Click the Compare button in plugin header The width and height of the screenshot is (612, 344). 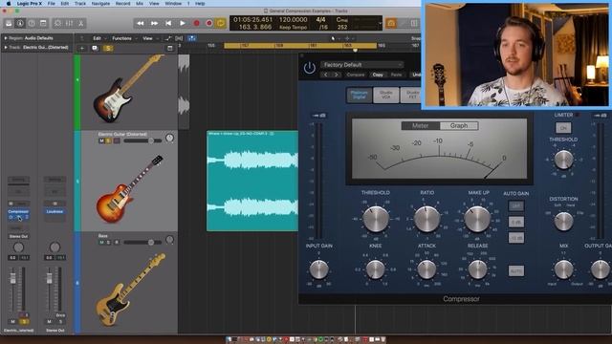[356, 75]
